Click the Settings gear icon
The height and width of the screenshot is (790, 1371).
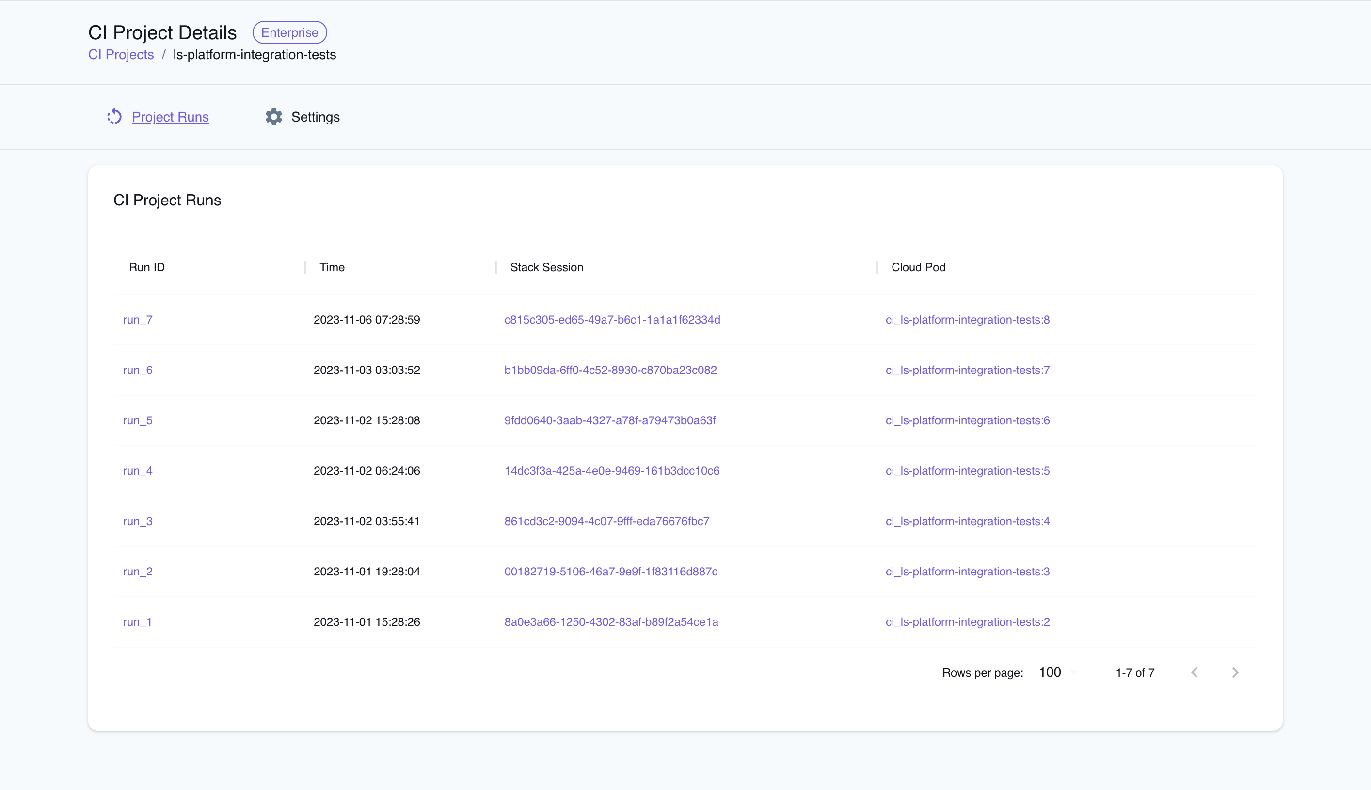coord(273,117)
